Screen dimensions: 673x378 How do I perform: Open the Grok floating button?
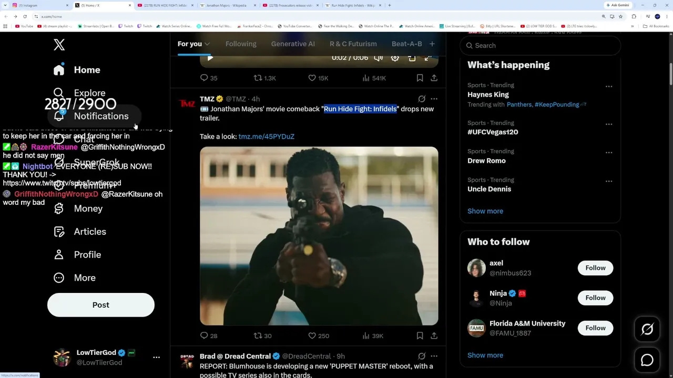pyautogui.click(x=647, y=329)
